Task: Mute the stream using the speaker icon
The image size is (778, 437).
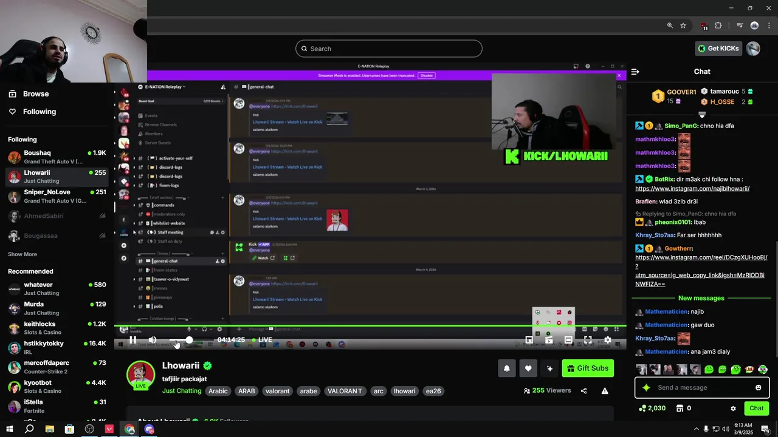Action: pos(153,340)
